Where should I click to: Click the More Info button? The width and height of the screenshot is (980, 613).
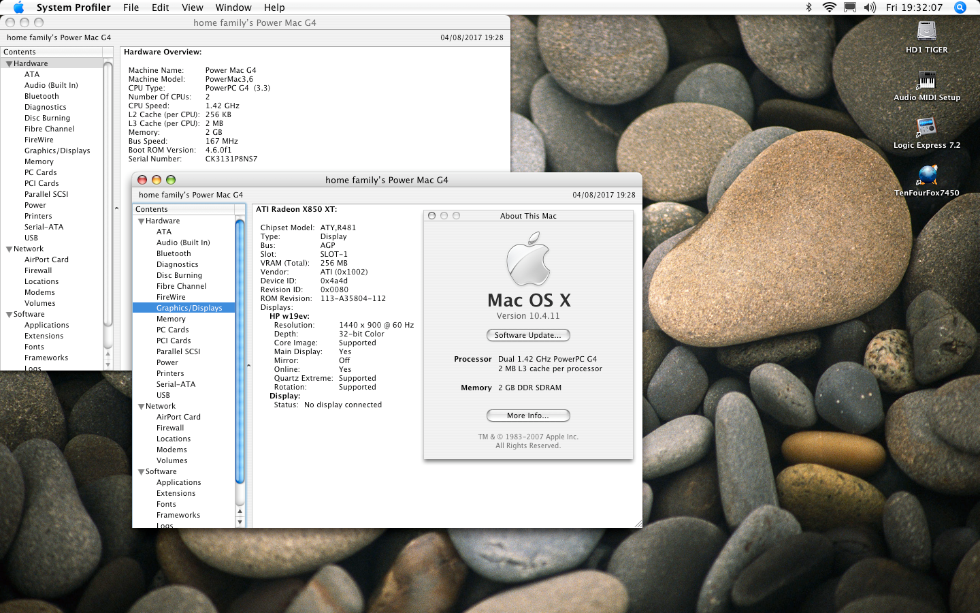click(528, 415)
